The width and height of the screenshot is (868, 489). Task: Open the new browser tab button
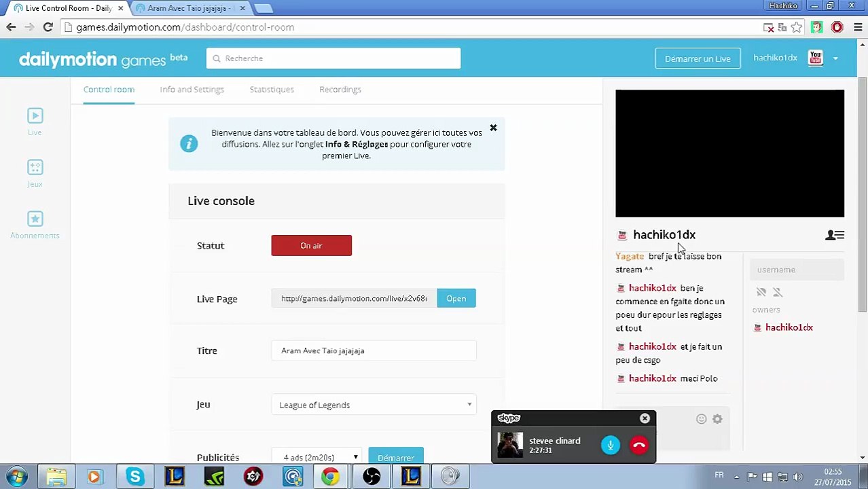click(264, 8)
